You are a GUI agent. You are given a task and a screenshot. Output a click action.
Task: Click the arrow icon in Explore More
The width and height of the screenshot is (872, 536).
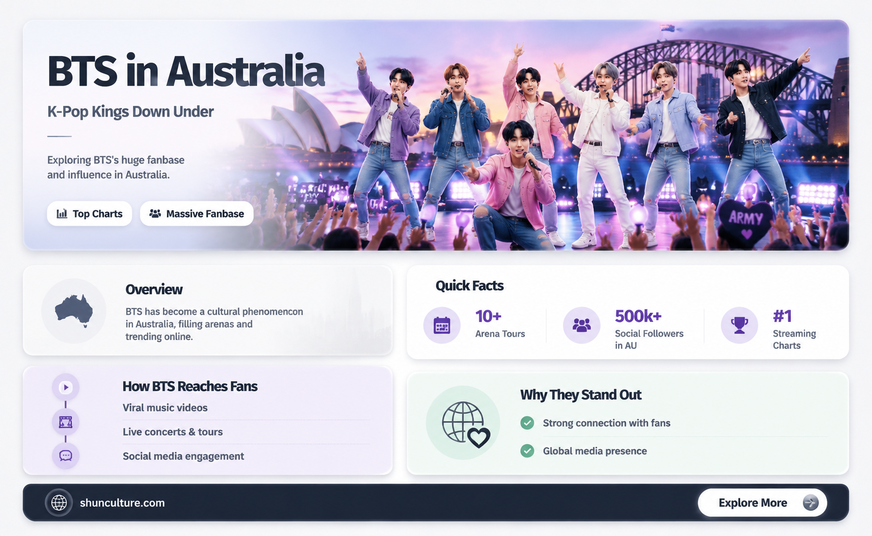tap(810, 503)
